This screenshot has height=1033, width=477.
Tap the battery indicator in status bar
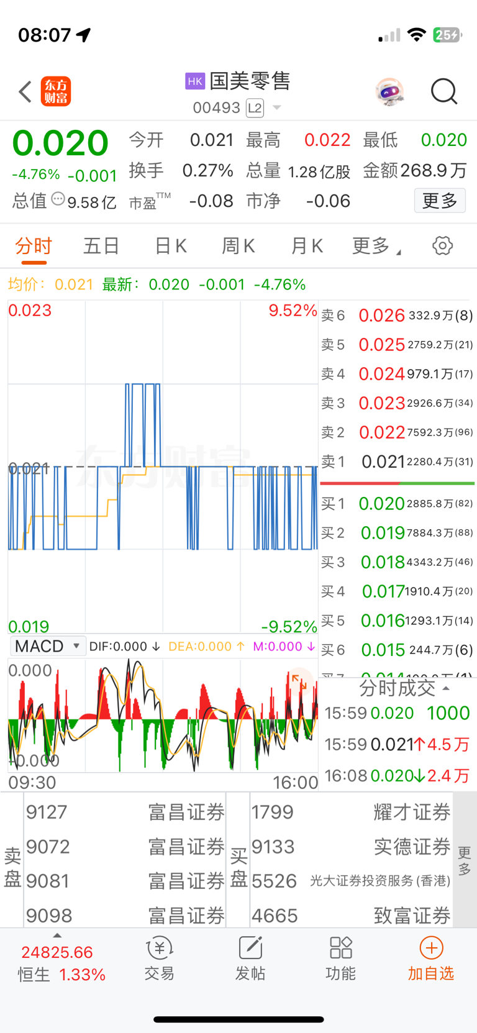(x=447, y=35)
